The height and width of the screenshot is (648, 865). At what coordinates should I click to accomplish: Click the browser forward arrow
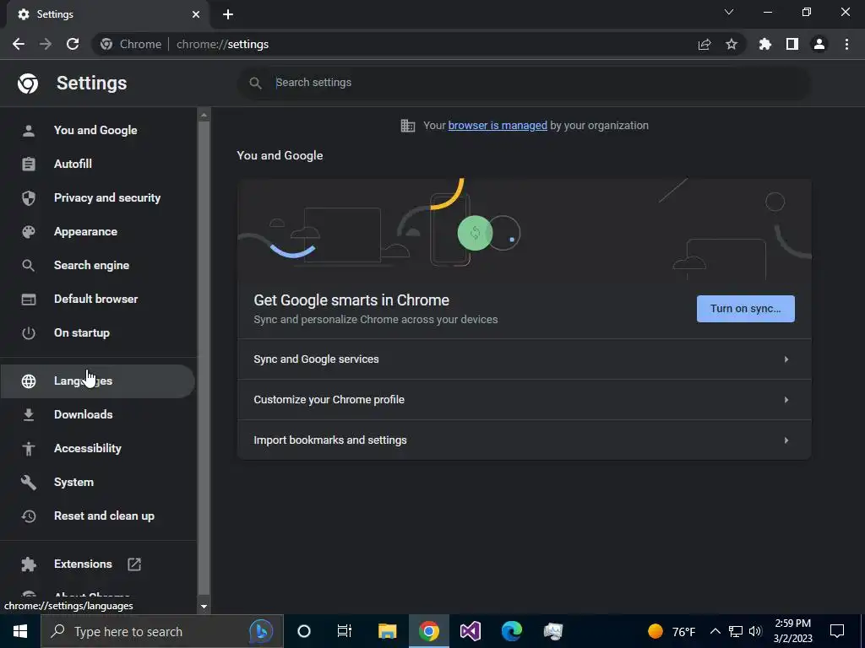[x=46, y=44]
